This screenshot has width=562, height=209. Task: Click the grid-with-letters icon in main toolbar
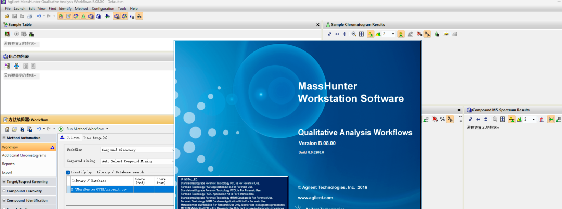(132, 16)
